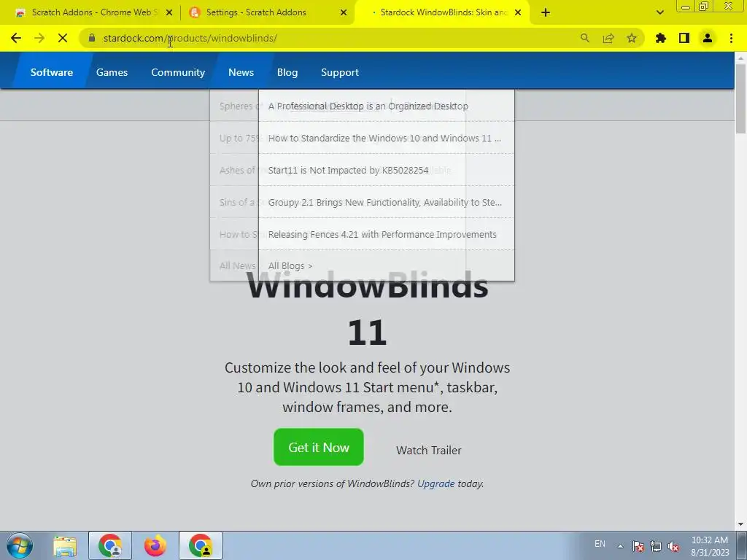The image size is (747, 560).
Task: Open the Blog menu
Action: (287, 72)
